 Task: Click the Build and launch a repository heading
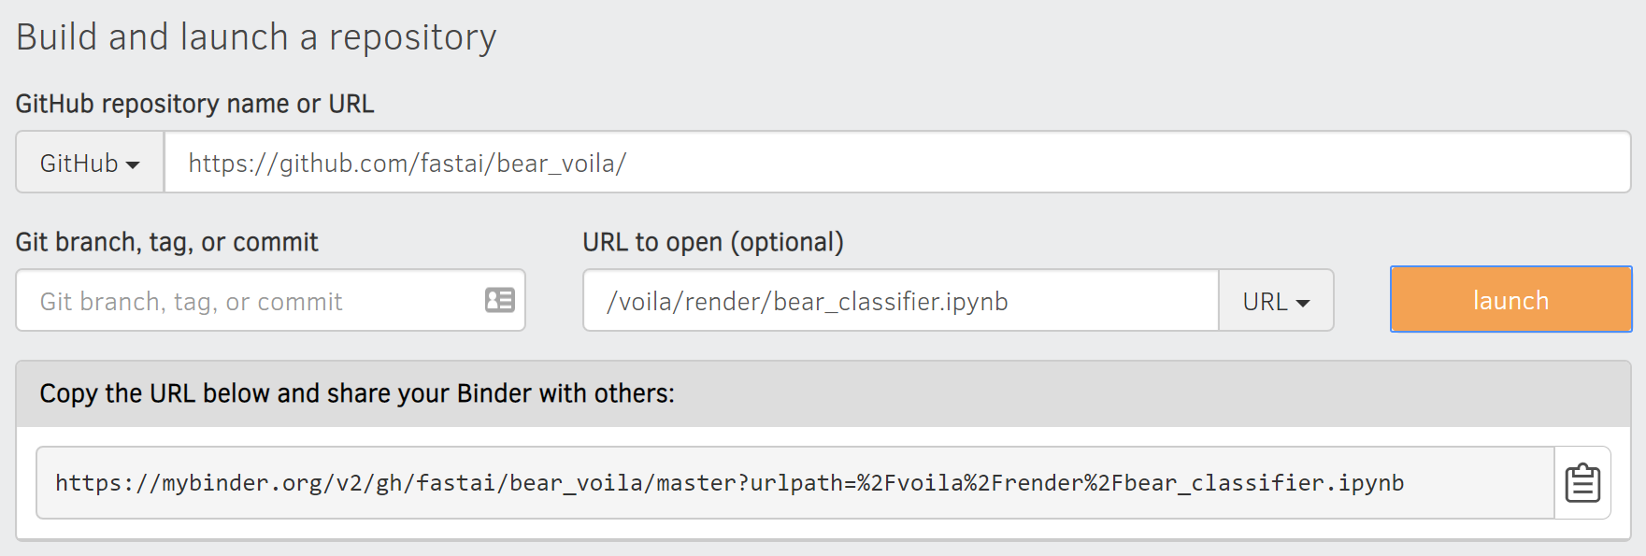(x=256, y=36)
